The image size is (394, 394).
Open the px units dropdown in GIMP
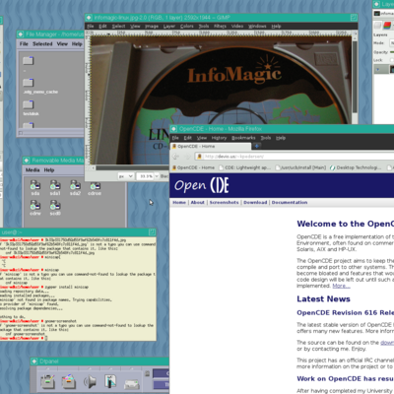pos(126,176)
